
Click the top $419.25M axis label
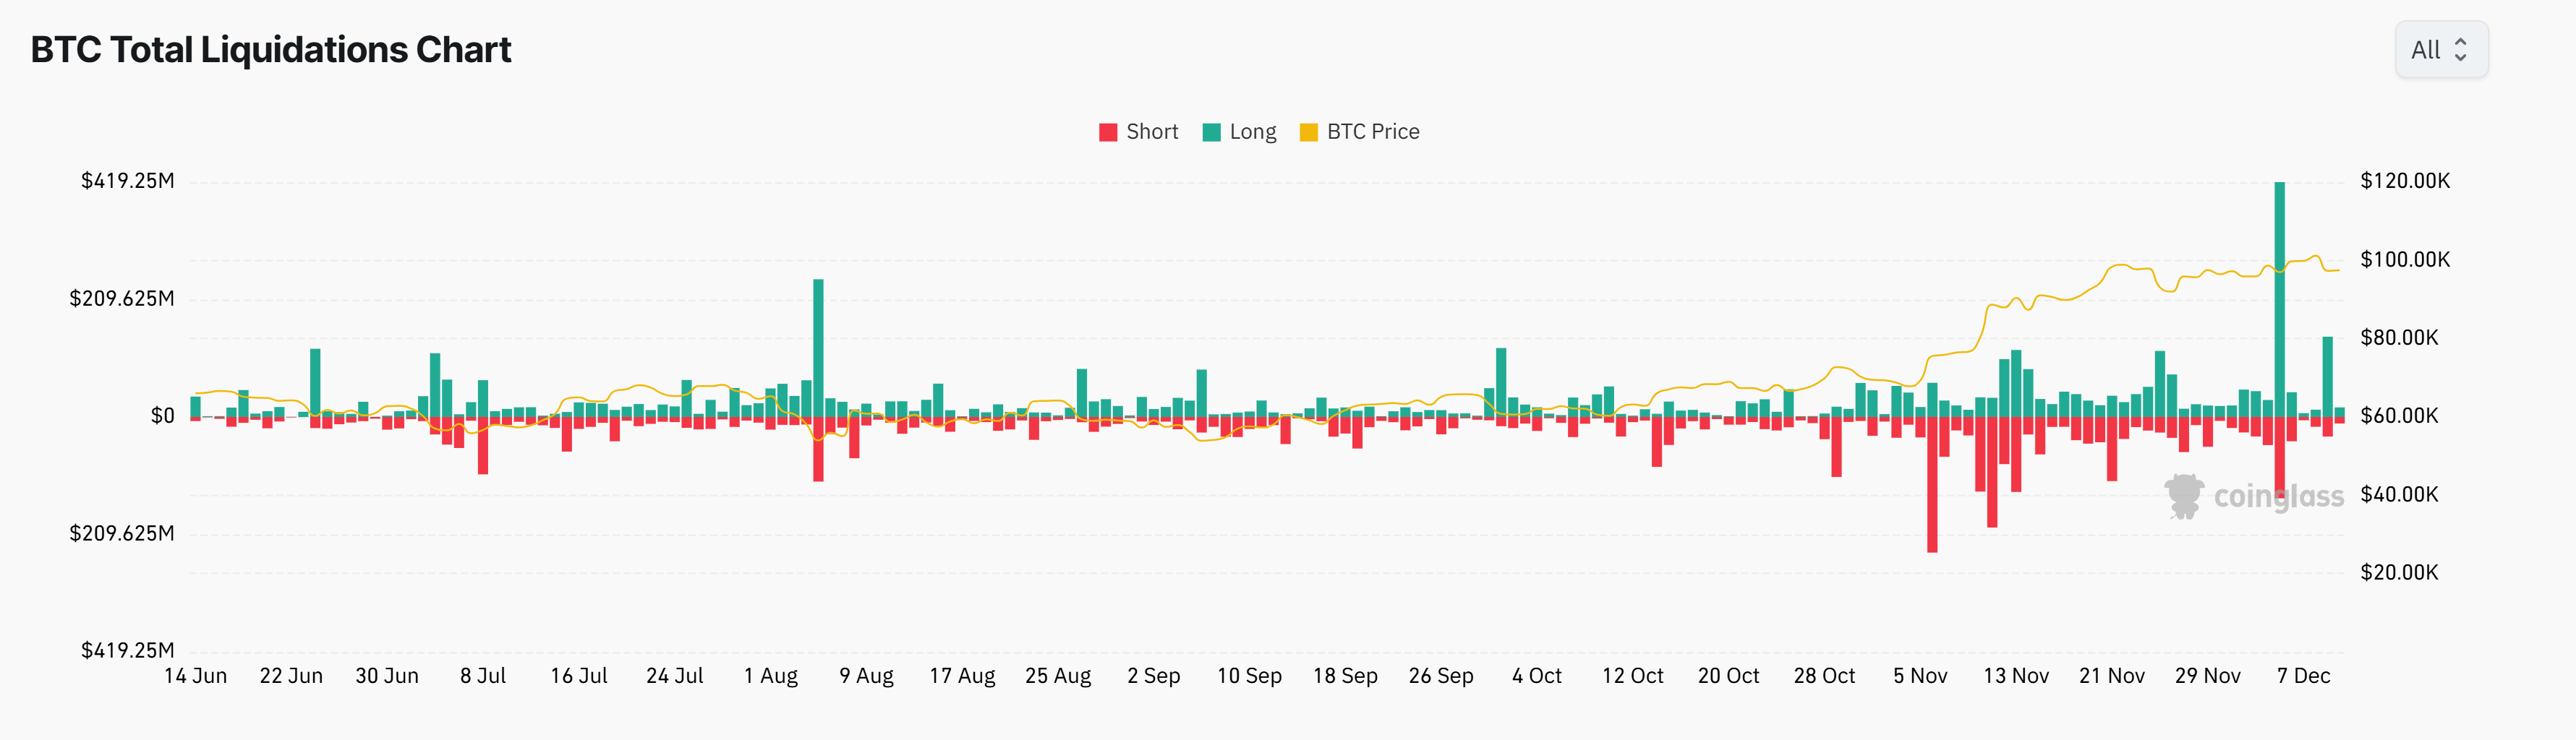click(127, 181)
